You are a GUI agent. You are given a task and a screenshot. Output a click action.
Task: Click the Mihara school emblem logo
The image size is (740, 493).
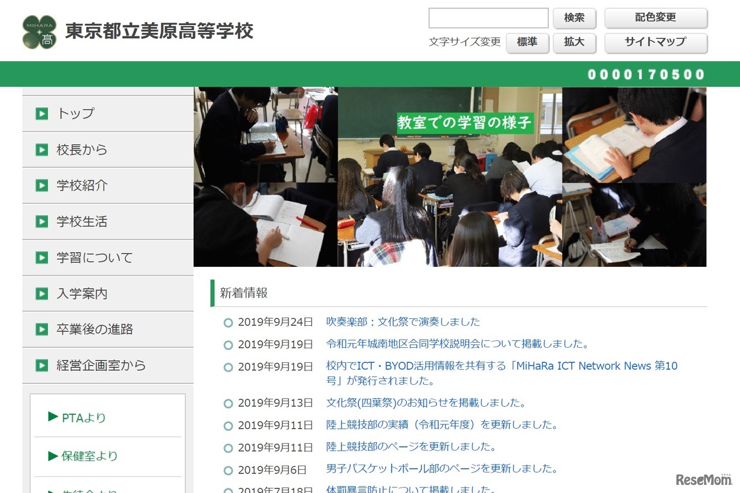[38, 29]
